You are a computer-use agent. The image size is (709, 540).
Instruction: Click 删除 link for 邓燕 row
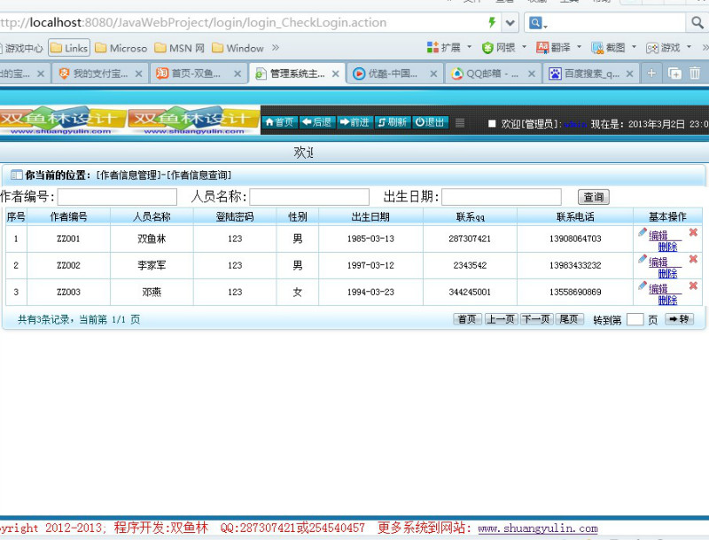click(668, 301)
